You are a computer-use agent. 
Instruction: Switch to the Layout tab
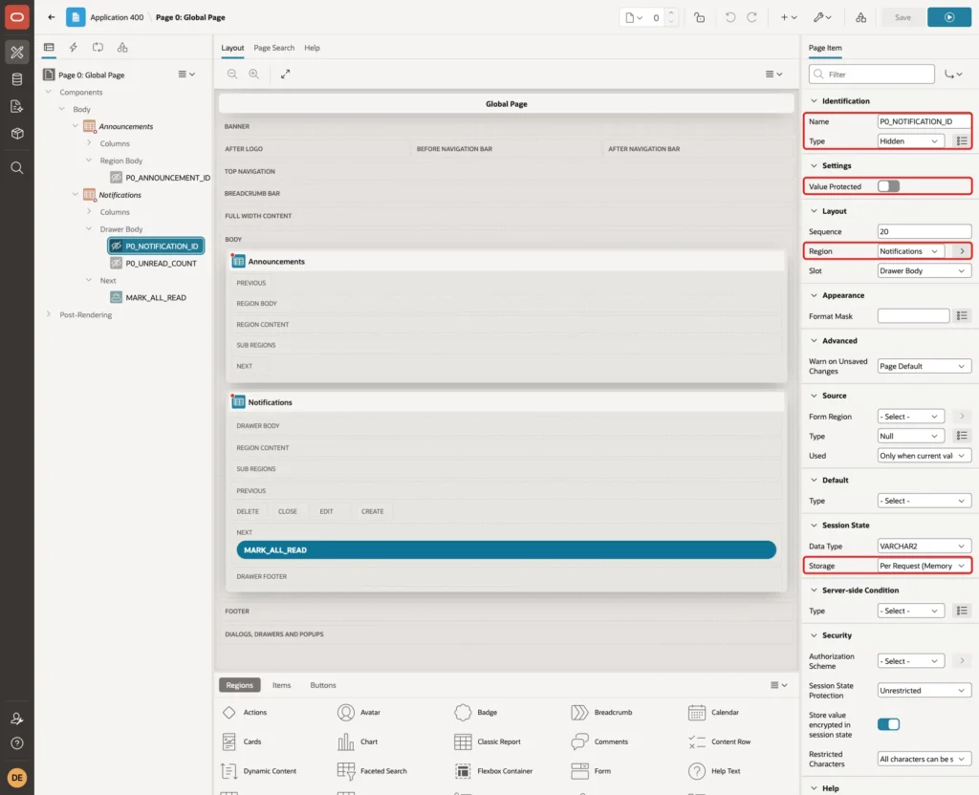coord(232,48)
